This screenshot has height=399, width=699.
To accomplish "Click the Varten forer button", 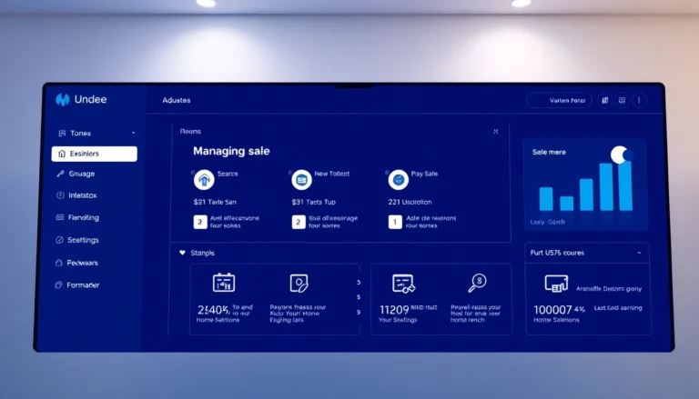I will [x=559, y=100].
